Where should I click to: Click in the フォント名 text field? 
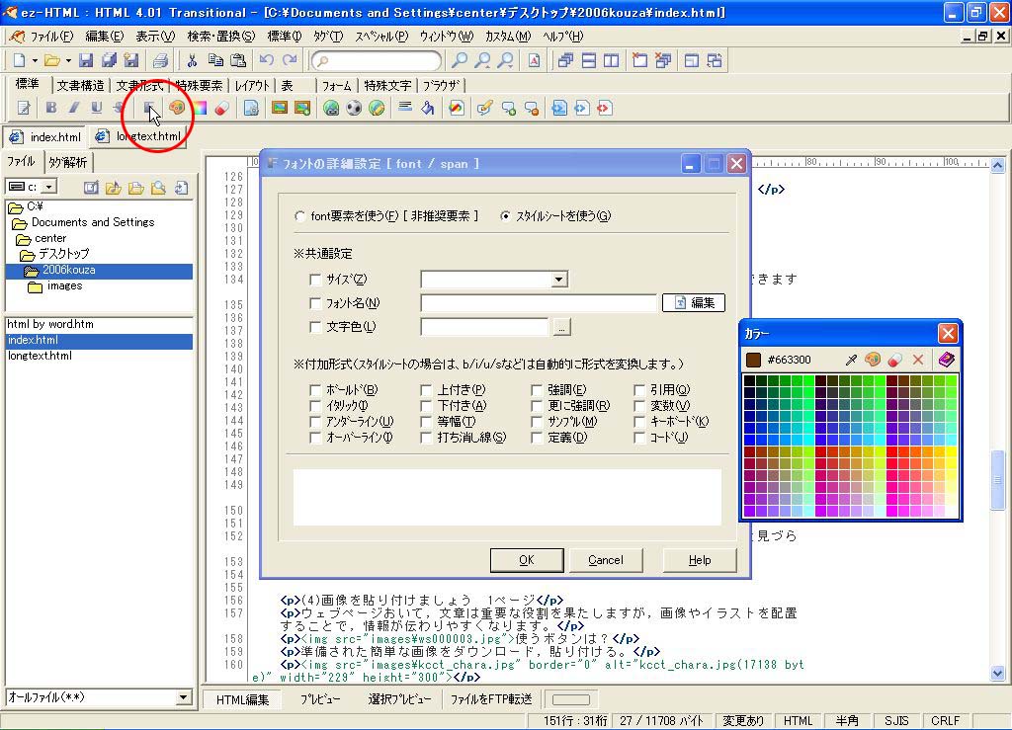pos(539,303)
